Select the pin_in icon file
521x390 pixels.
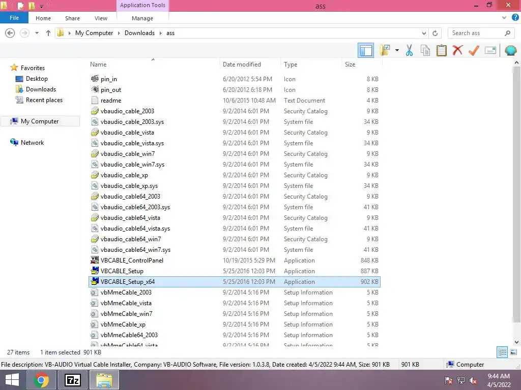234,79
